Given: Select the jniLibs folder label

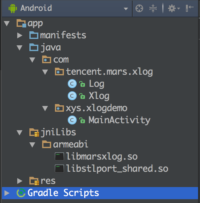Looking at the screenshot, I should (58, 133).
